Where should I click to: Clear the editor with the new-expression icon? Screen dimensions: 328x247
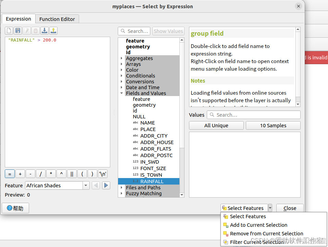pos(9,31)
